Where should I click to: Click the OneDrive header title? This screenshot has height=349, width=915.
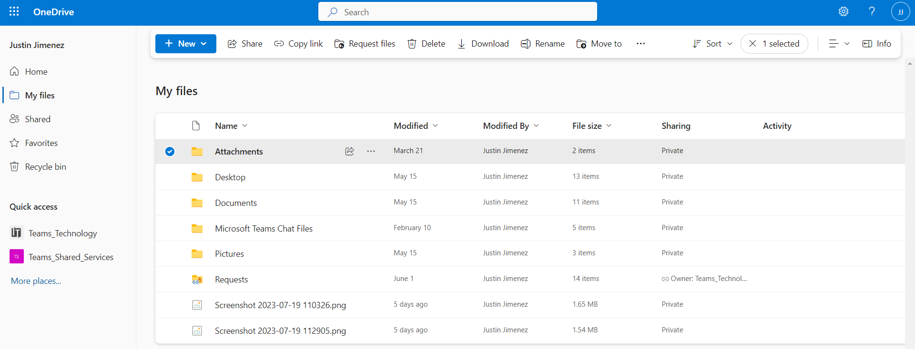click(x=53, y=12)
